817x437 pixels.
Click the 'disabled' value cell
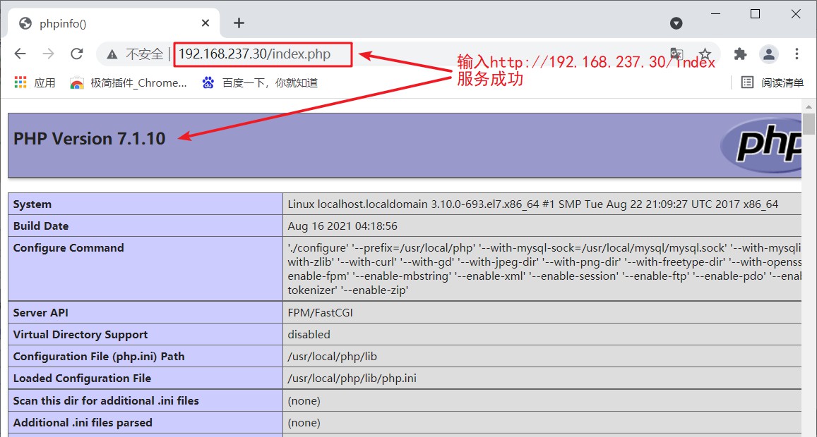[x=309, y=335]
